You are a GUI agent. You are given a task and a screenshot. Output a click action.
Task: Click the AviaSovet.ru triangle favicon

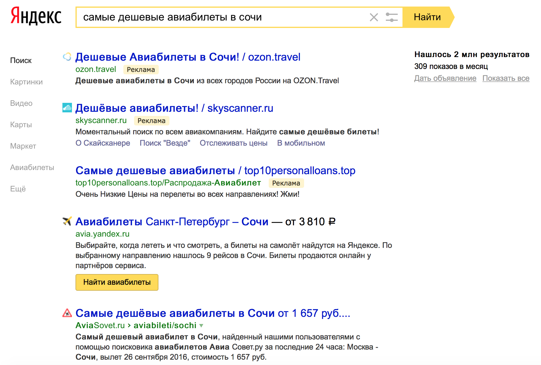coord(67,313)
